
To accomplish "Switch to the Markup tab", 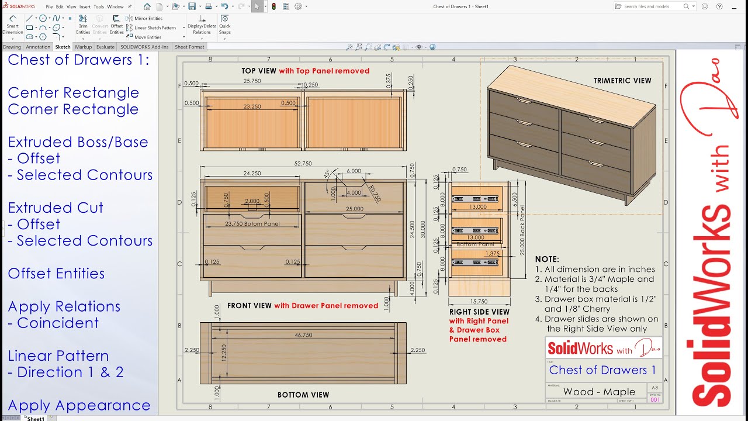I will tap(84, 47).
